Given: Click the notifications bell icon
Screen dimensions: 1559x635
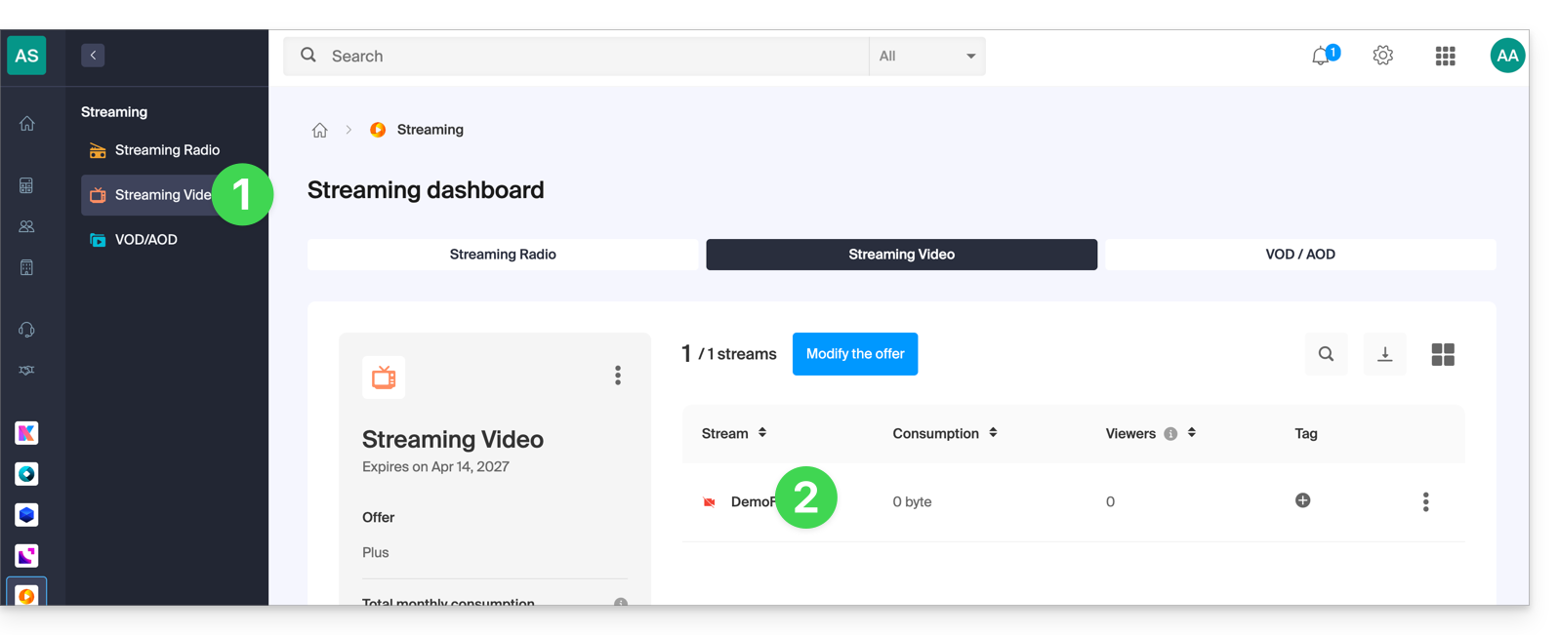Looking at the screenshot, I should [1321, 57].
